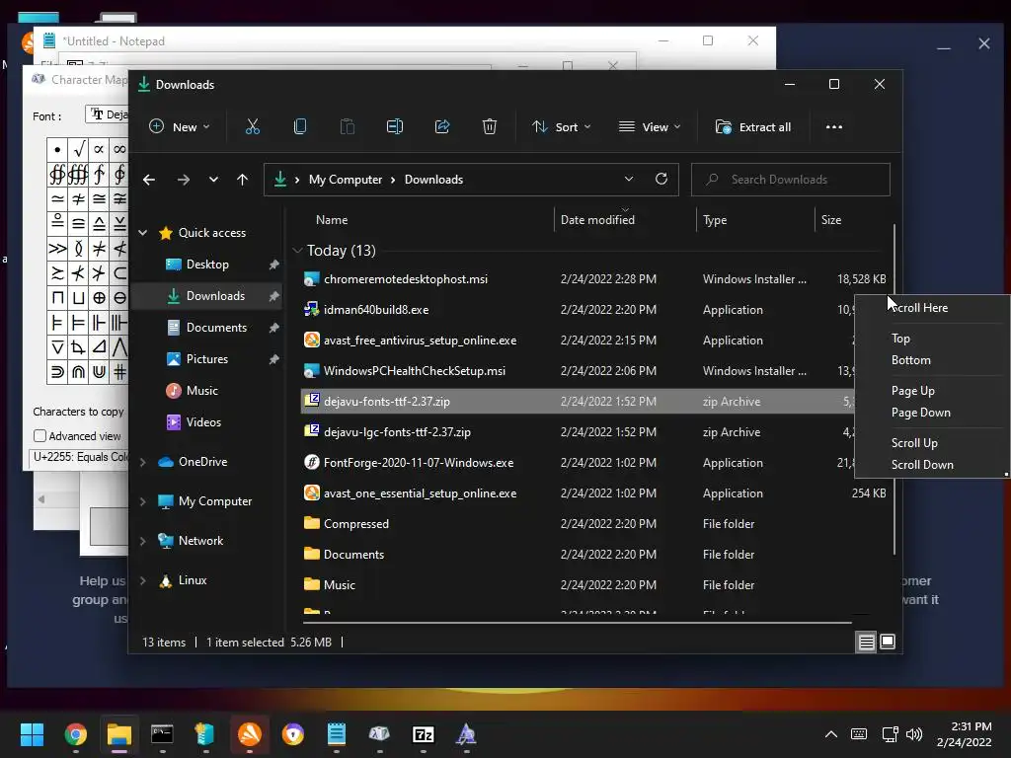1011x758 pixels.
Task: Select Pictures in Quick access sidebar
Action: (x=206, y=359)
